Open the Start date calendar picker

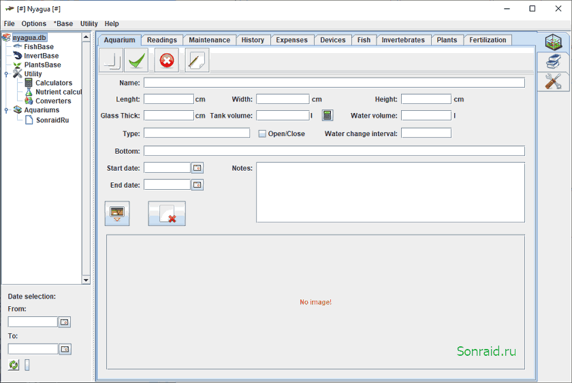(197, 167)
